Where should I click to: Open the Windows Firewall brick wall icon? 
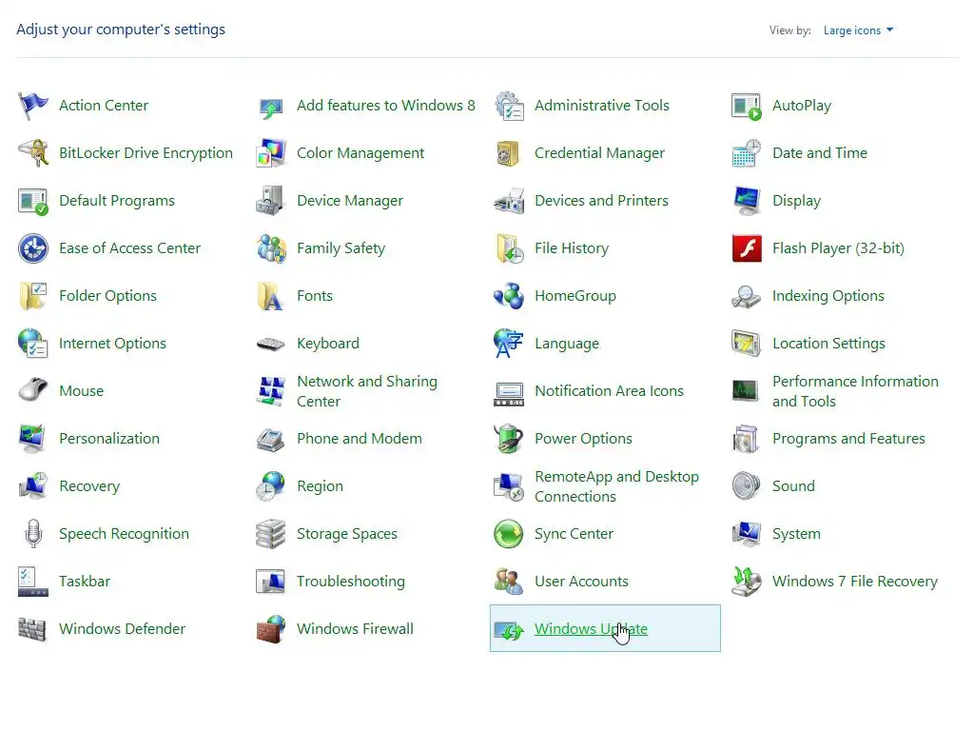pos(271,629)
